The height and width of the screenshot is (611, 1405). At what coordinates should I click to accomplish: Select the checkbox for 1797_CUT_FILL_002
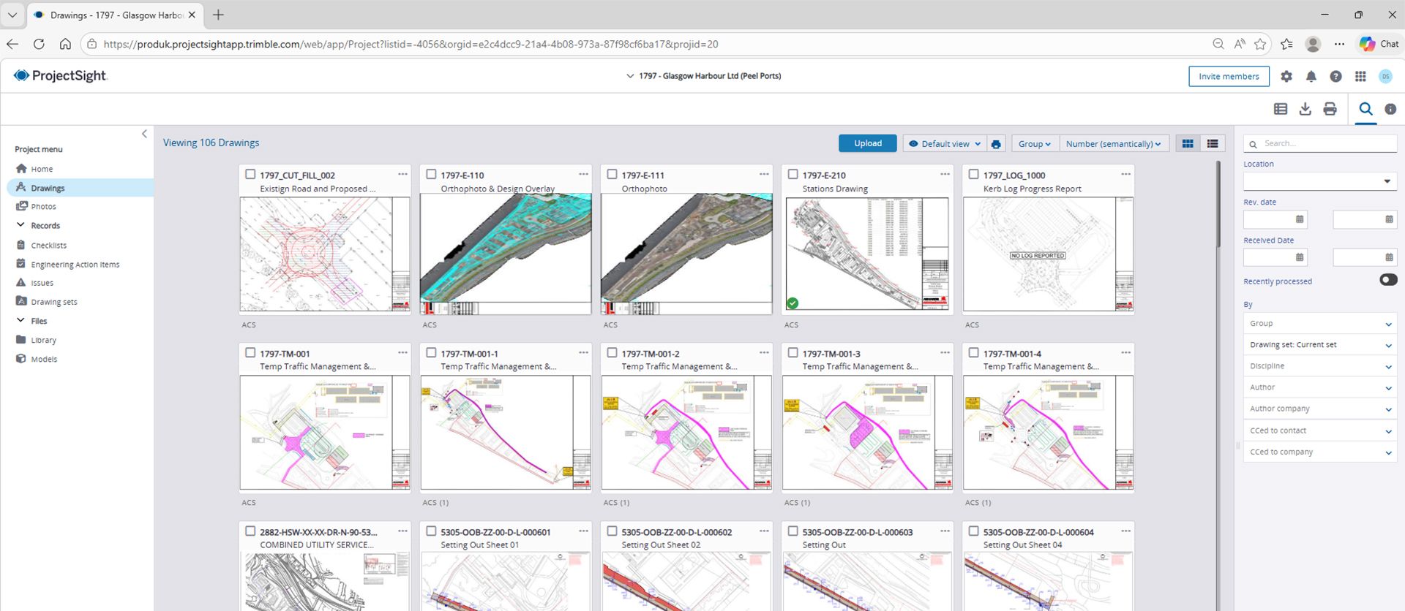pos(250,175)
